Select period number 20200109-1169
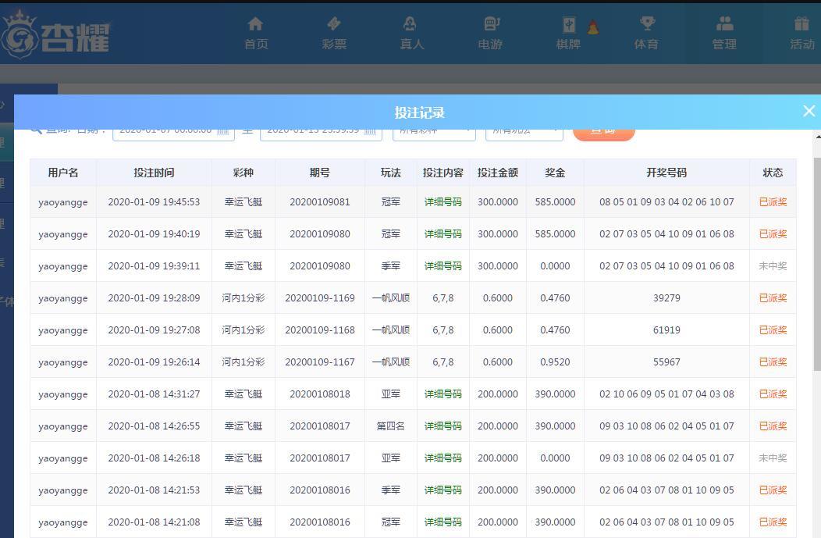This screenshot has height=538, width=821. click(320, 298)
